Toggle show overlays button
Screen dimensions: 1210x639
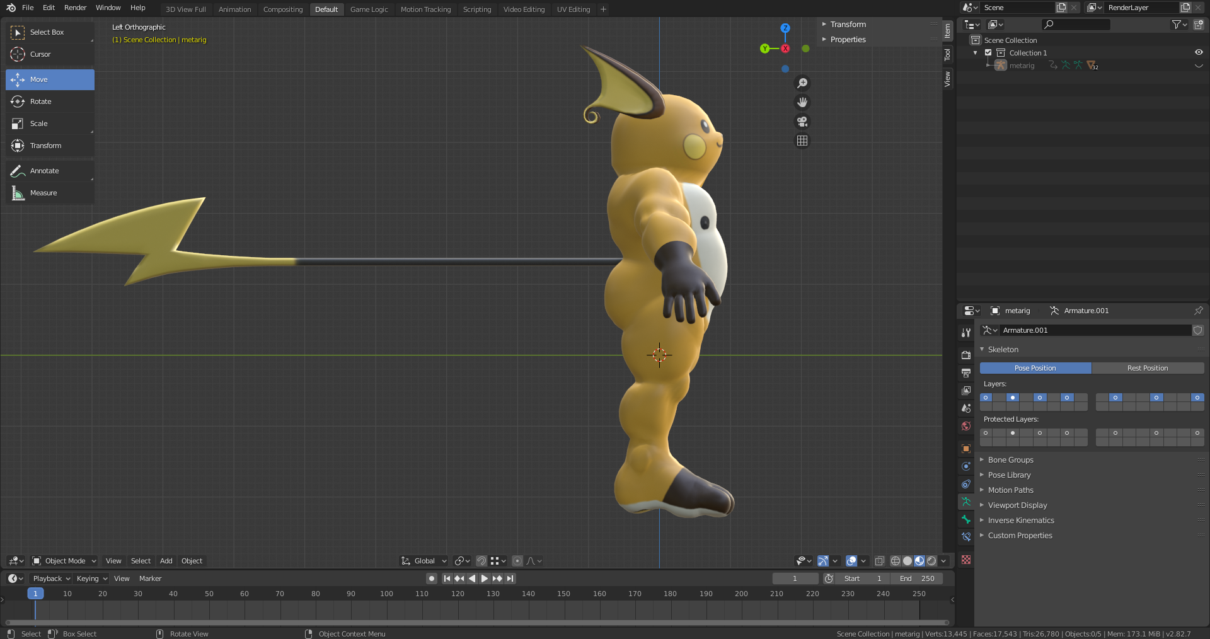pos(851,561)
